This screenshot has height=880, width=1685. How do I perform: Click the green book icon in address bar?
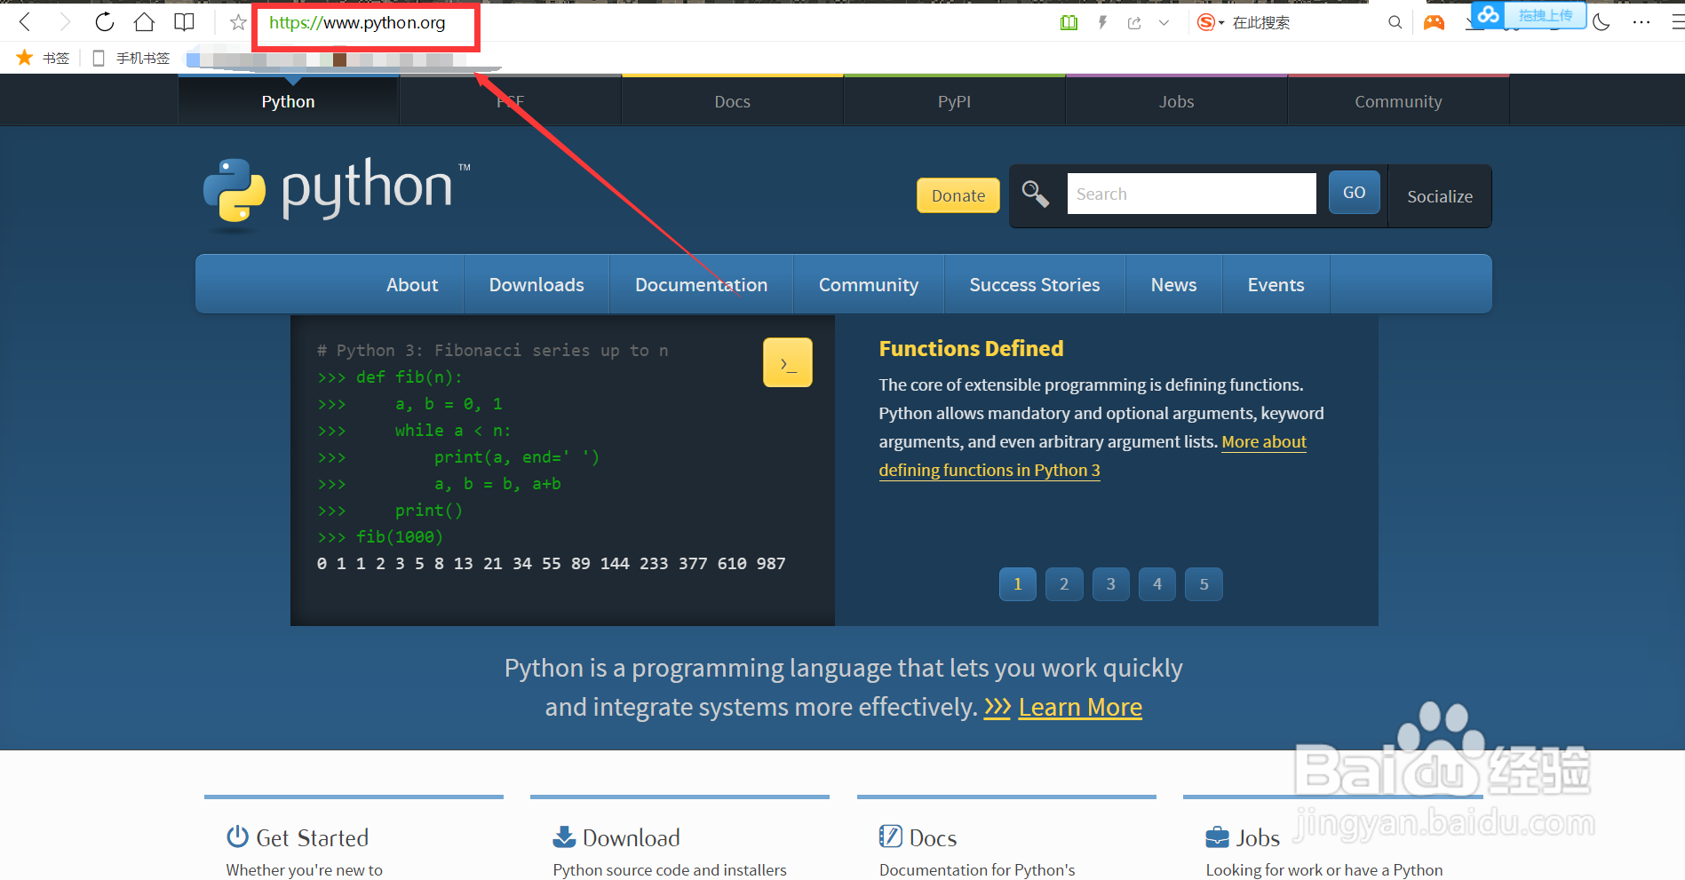pyautogui.click(x=1069, y=22)
